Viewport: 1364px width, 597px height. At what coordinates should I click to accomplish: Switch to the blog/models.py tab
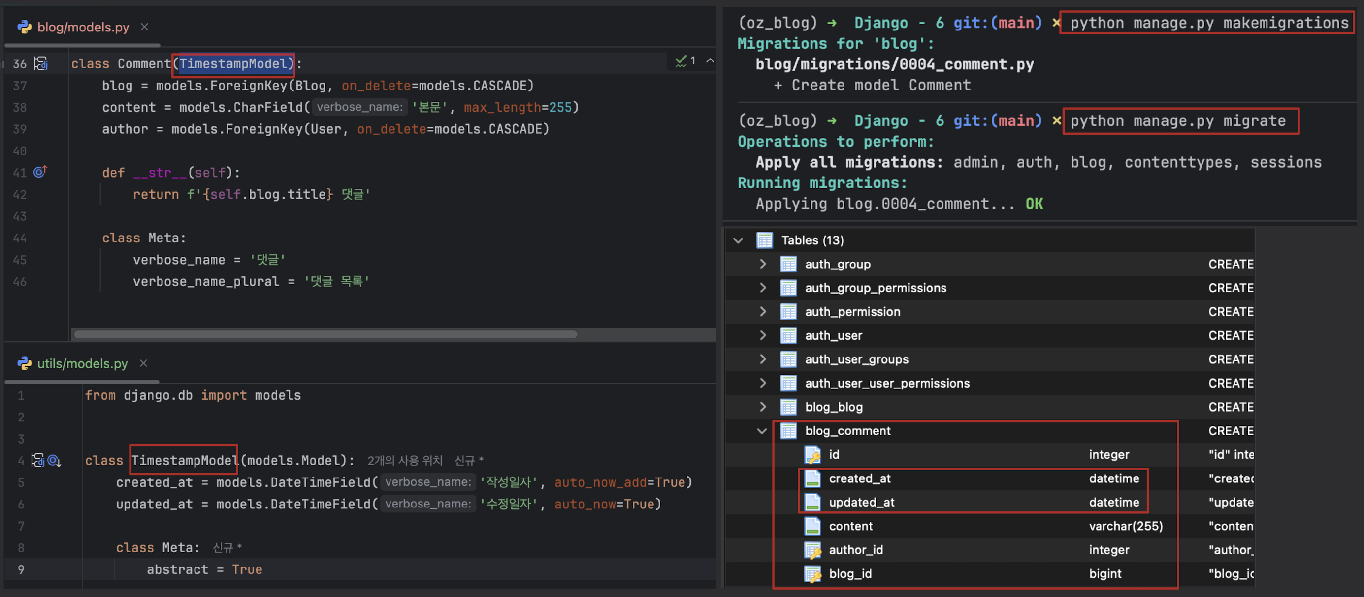pyautogui.click(x=83, y=27)
